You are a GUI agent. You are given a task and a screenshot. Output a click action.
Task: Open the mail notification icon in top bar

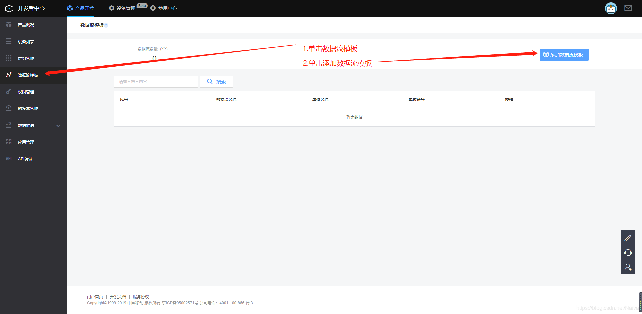coord(628,8)
